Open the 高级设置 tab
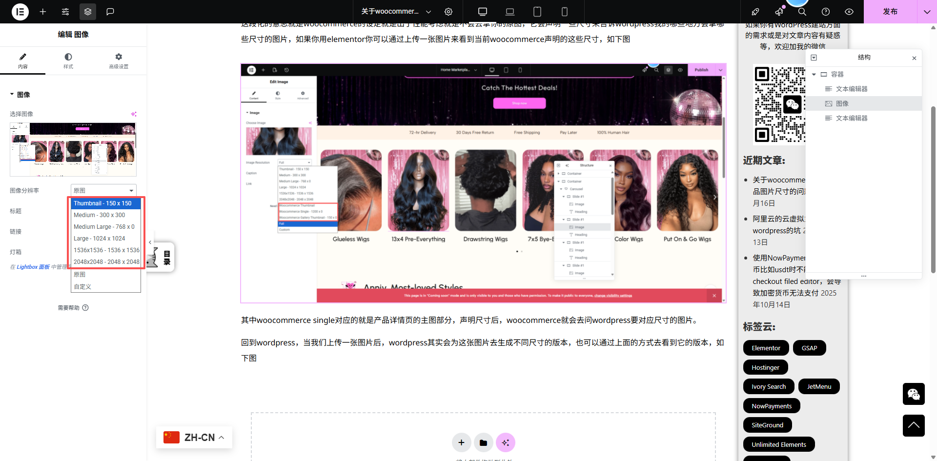The height and width of the screenshot is (461, 937). pos(119,61)
